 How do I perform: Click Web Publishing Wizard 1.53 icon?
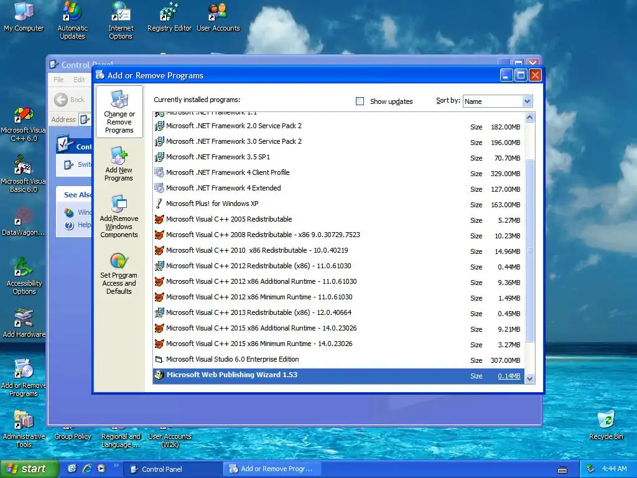(x=159, y=375)
